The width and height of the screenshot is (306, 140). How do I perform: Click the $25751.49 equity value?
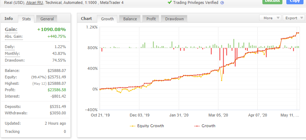coord(57,77)
